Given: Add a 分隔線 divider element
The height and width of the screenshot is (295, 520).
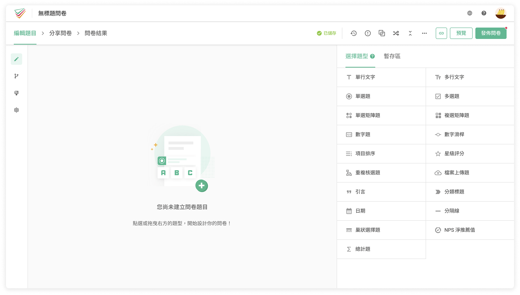Looking at the screenshot, I should click(x=470, y=211).
